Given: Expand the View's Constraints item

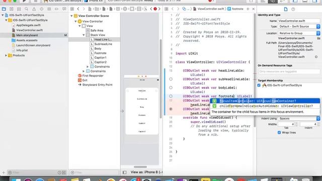Looking at the screenshot, I should (x=84, y=71).
